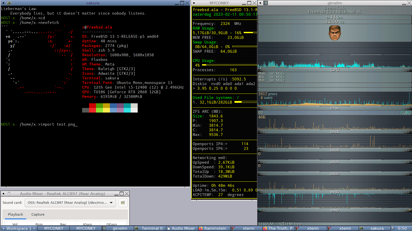Click the gkrellm ada1 panel label
The width and height of the screenshot is (412, 231).
[x=335, y=162]
